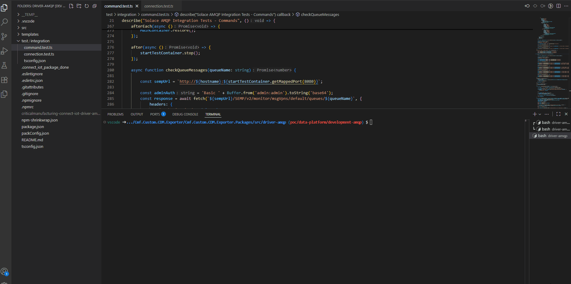Image resolution: width=571 pixels, height=284 pixels.
Task: Open the Extensions view
Action: tap(5, 80)
